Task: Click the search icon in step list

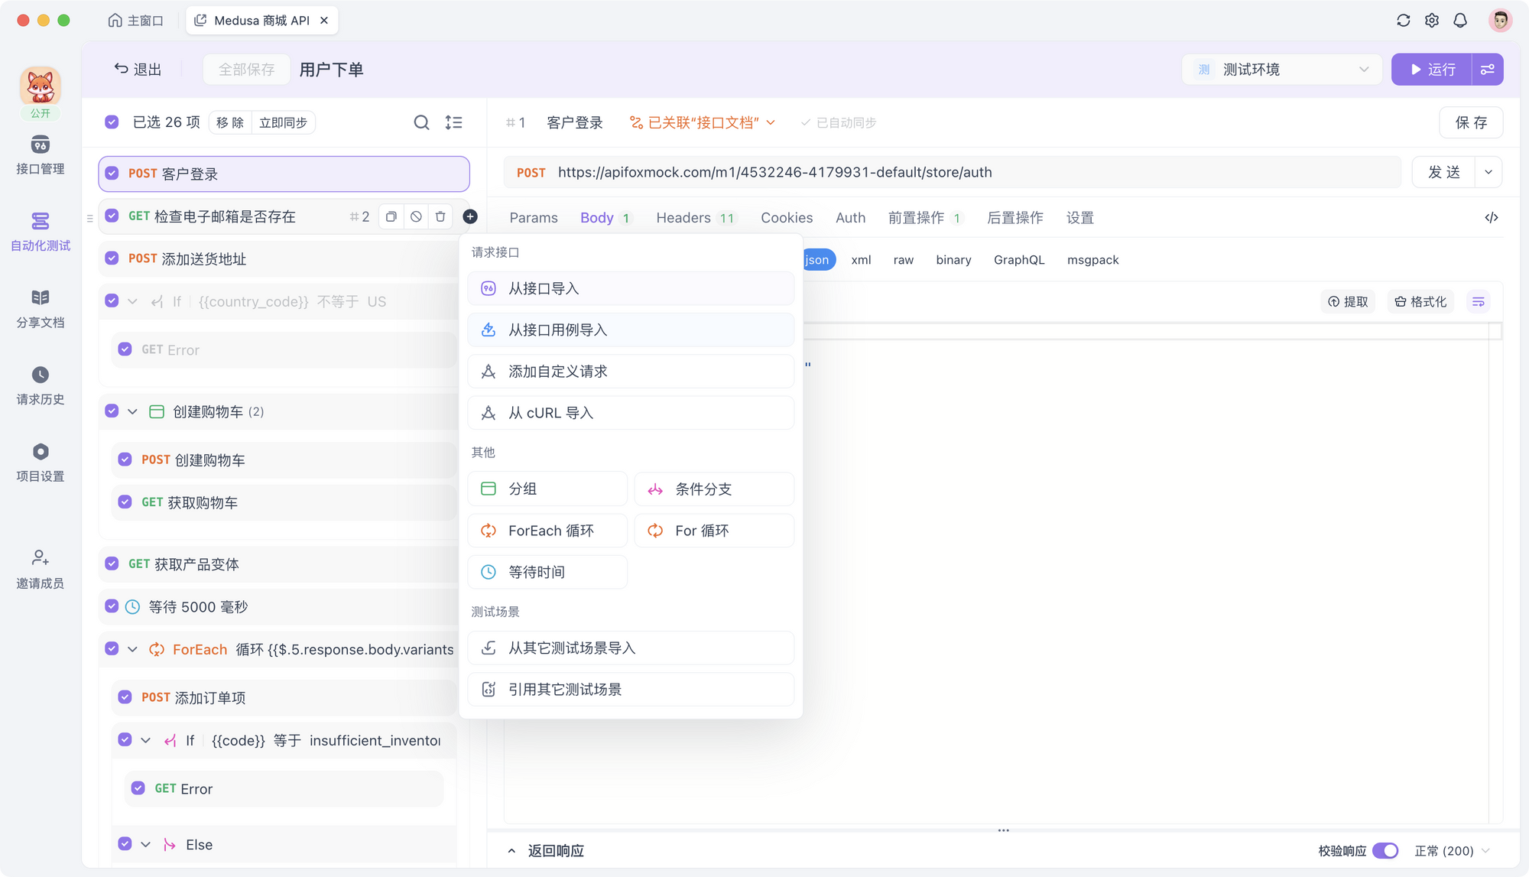Action: [421, 122]
